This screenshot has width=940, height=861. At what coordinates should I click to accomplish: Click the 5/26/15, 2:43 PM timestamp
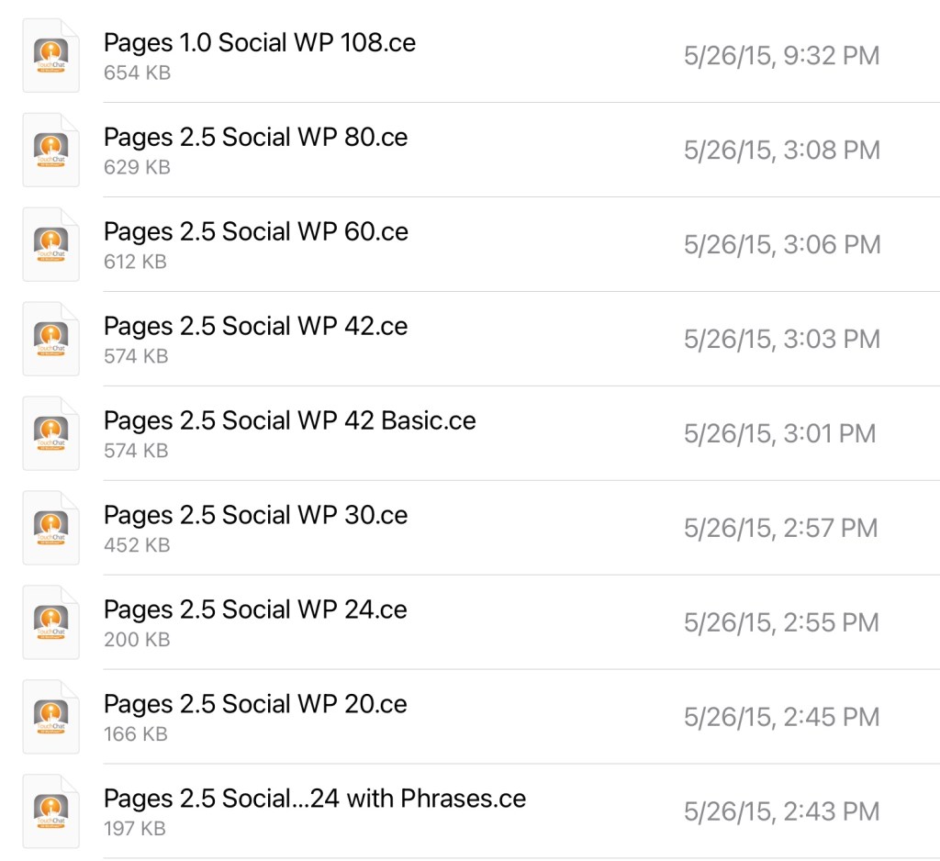tap(781, 812)
